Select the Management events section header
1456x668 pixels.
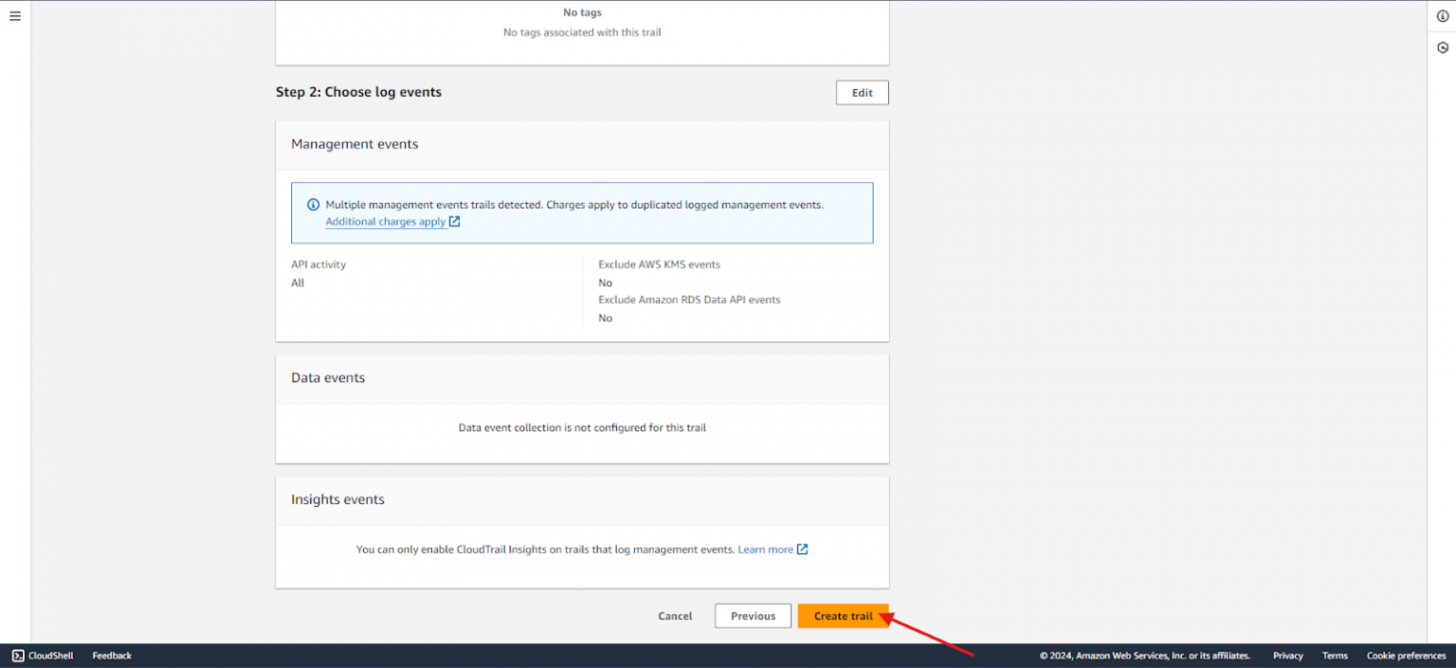coord(354,143)
